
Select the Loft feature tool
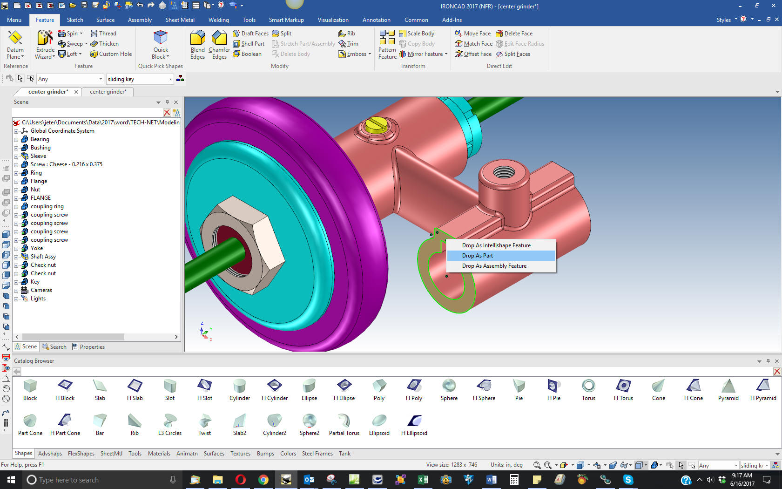(x=70, y=54)
